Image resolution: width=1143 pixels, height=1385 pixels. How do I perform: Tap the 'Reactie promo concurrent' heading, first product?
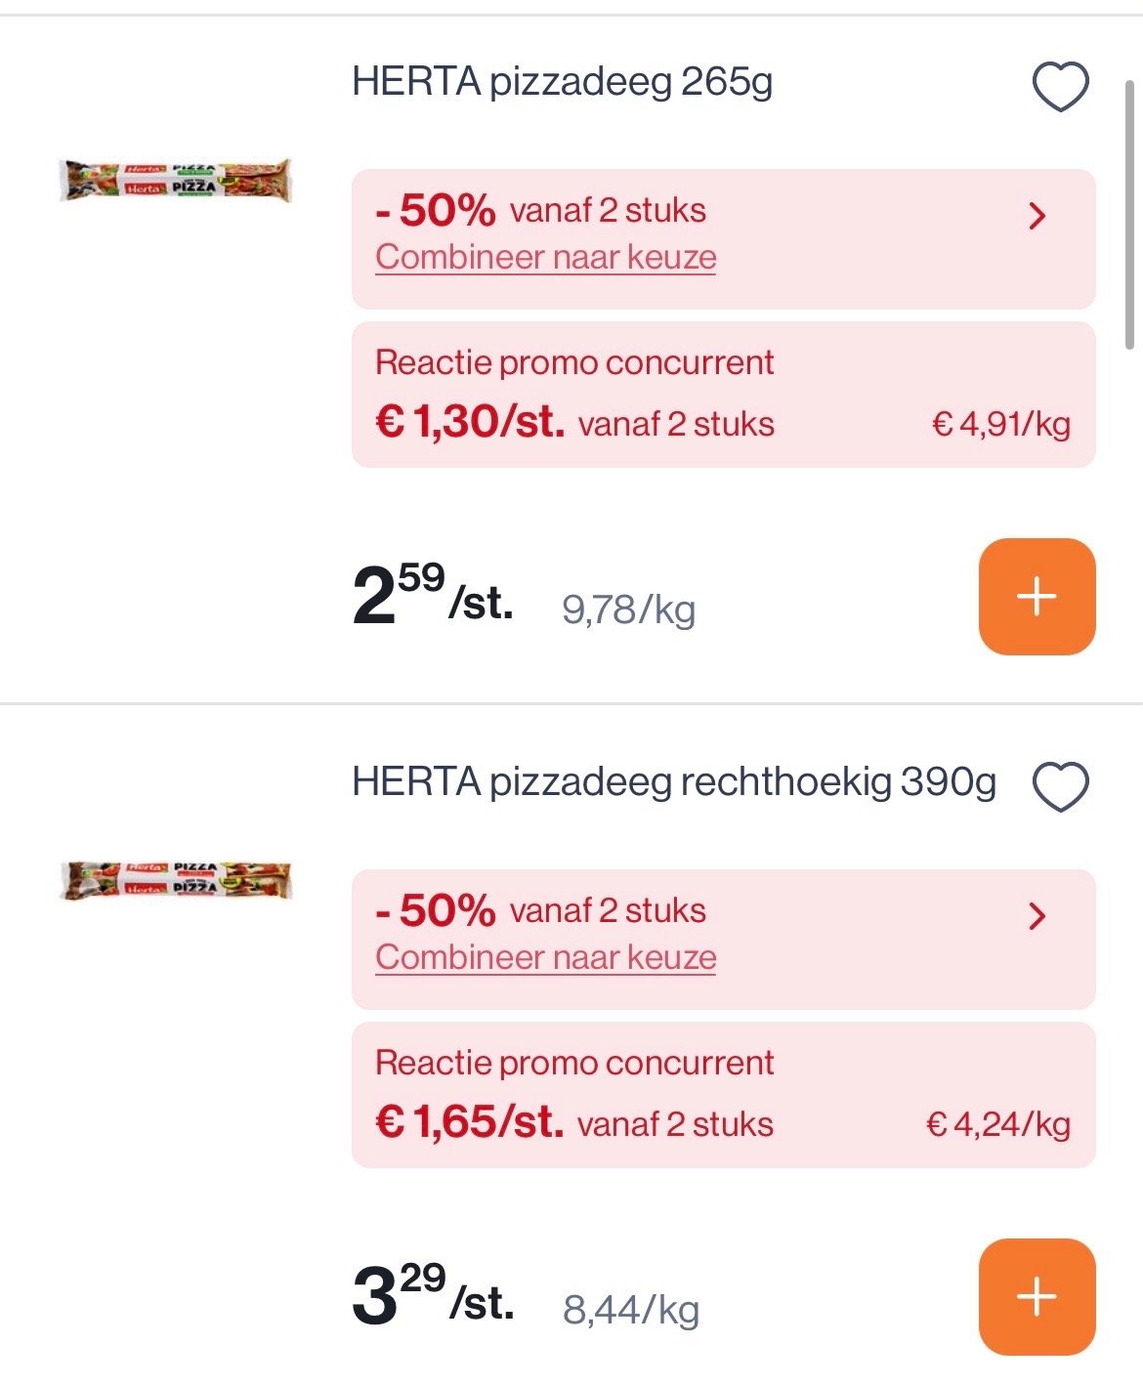point(573,362)
